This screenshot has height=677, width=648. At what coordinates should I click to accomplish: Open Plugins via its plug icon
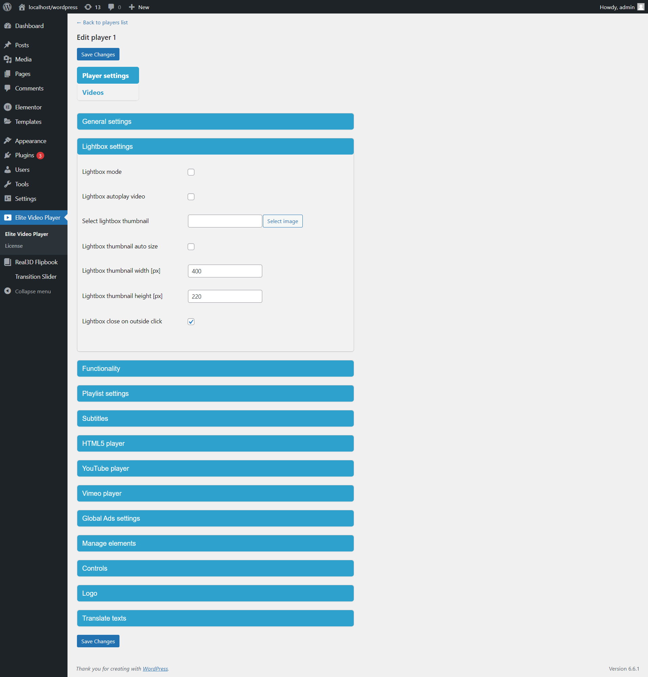coord(8,155)
